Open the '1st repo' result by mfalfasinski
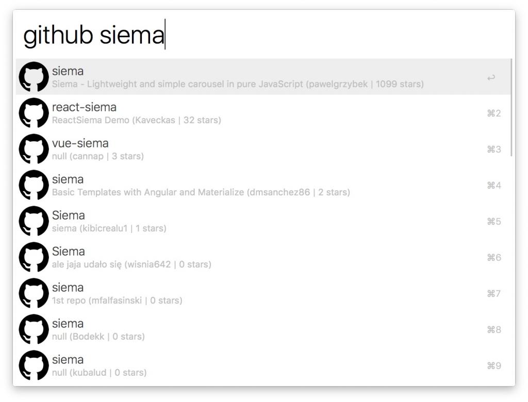Viewport: 528px width, 402px height. pos(117,300)
